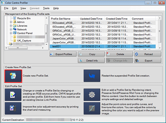
Task: Click profile list scroll up arrow
Action: point(160,18)
